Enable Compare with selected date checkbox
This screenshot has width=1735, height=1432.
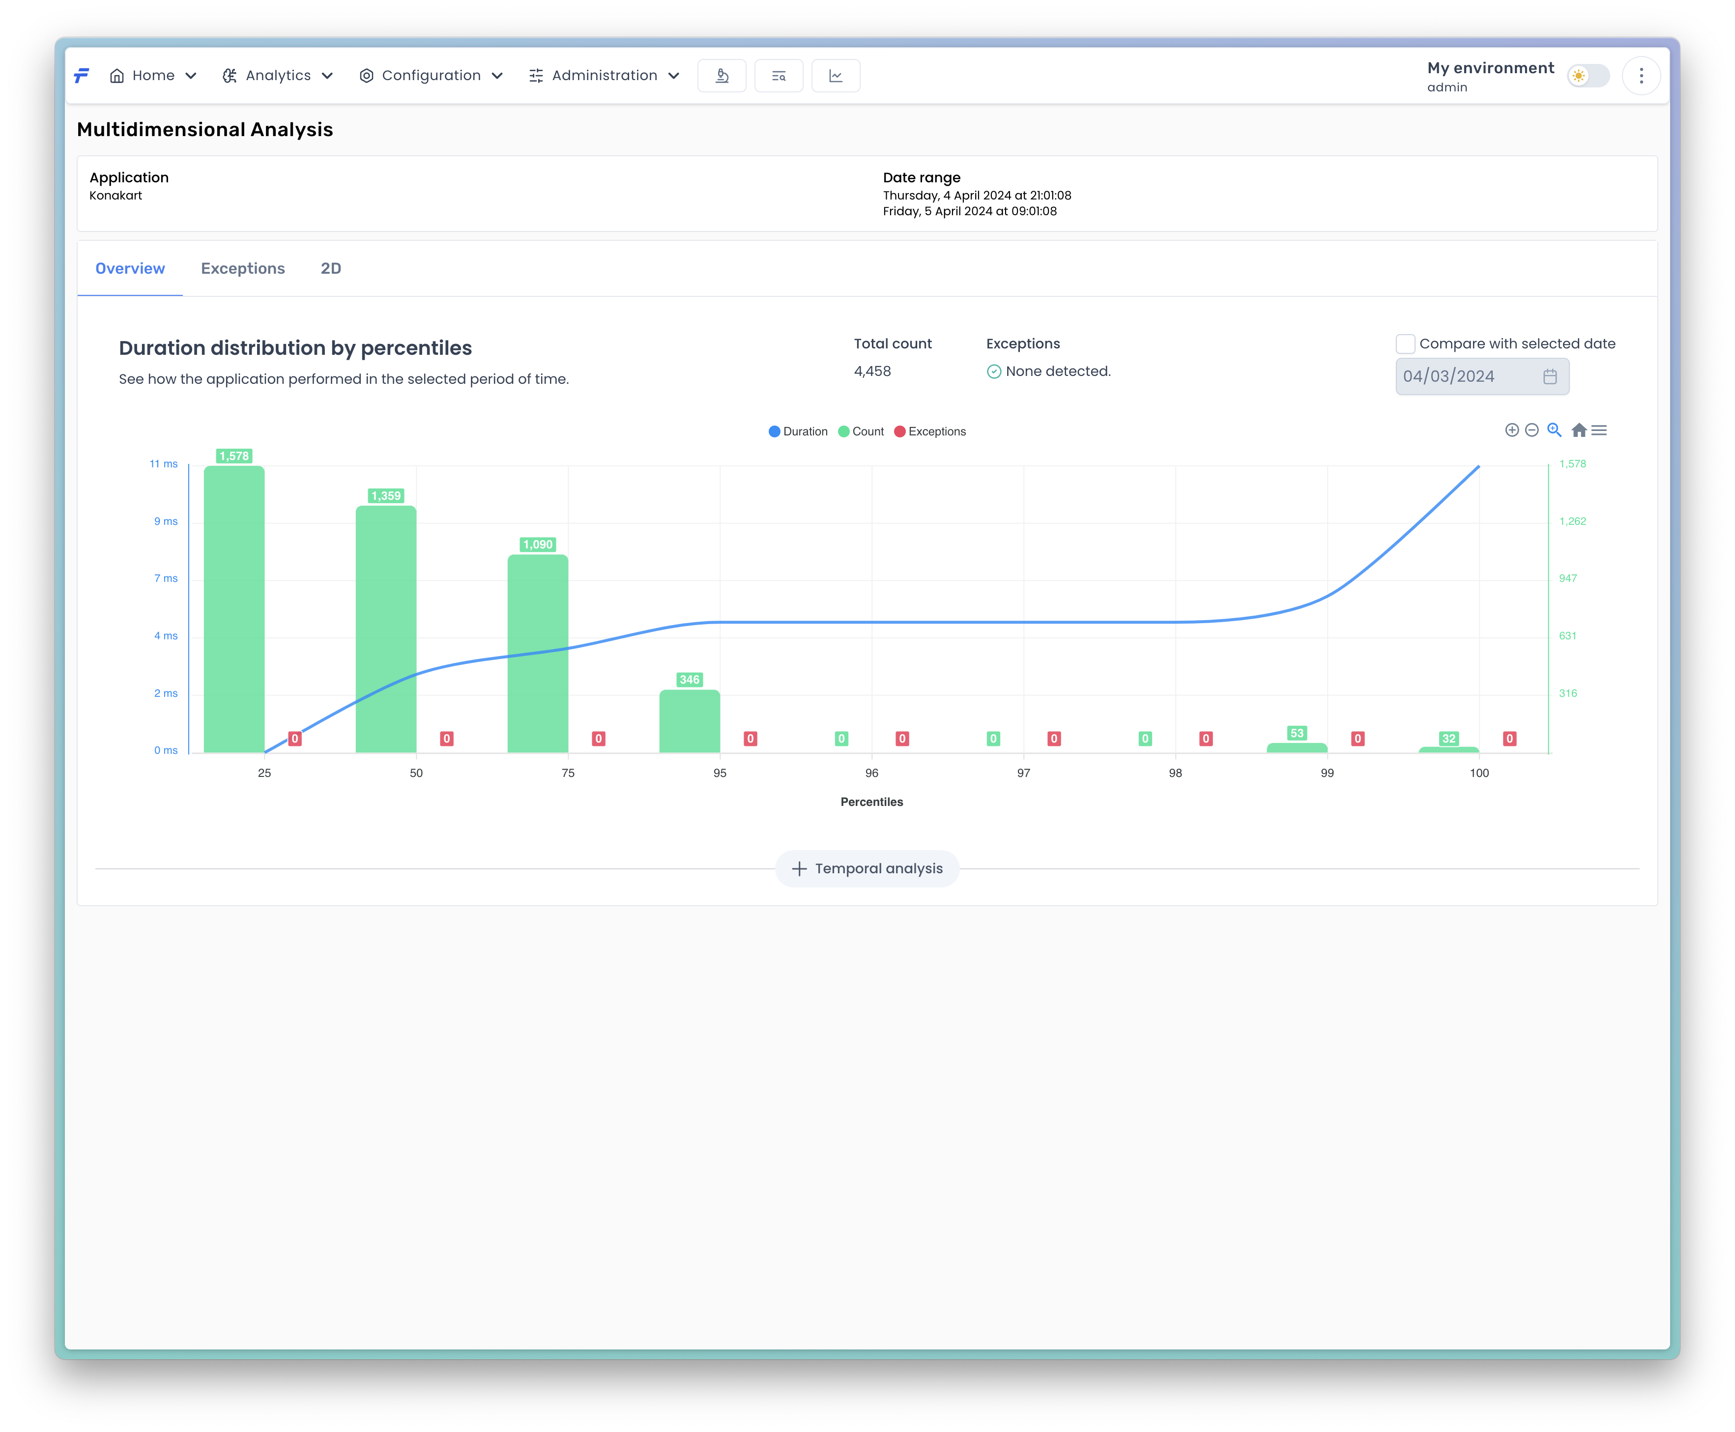(1405, 344)
